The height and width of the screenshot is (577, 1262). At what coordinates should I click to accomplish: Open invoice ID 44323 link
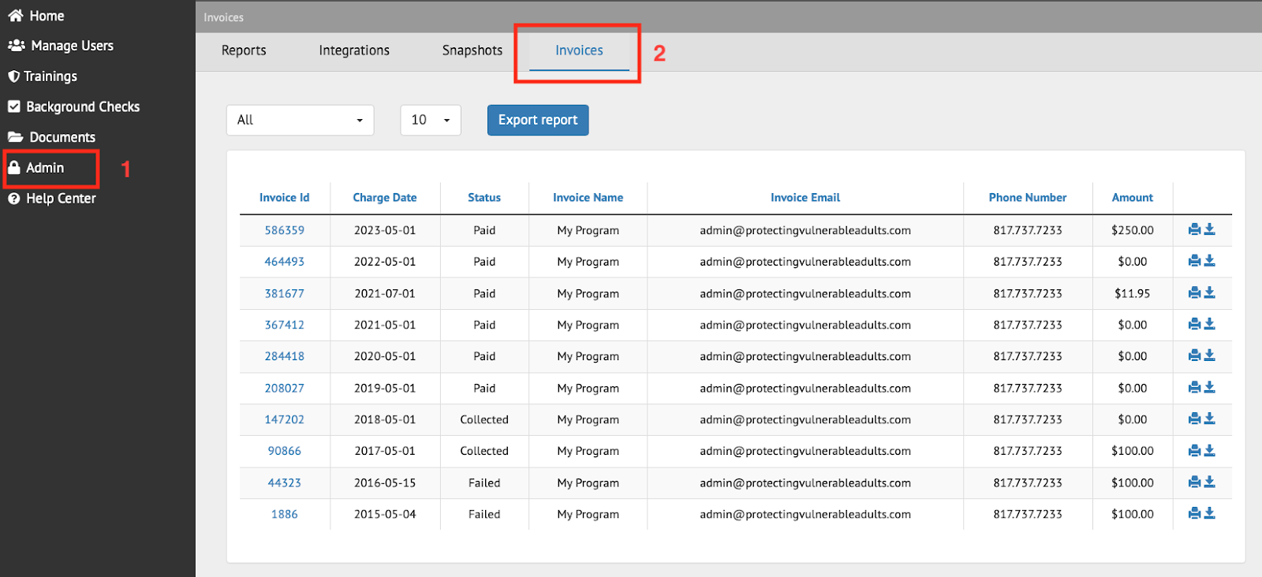tap(285, 482)
